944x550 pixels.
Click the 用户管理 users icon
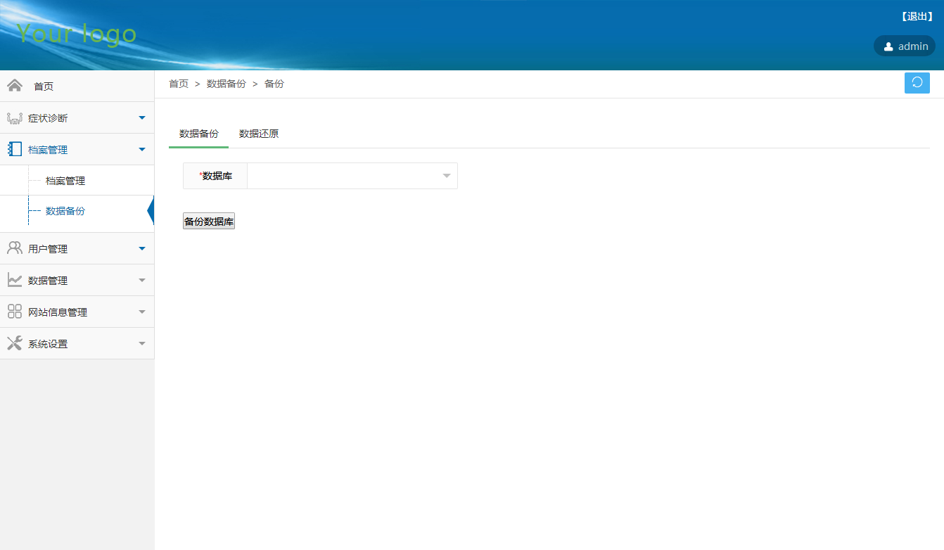tap(15, 248)
